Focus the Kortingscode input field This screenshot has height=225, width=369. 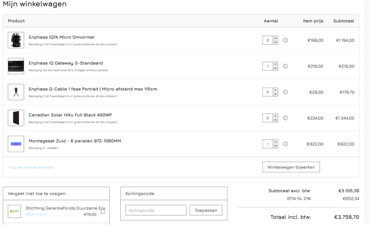pos(155,210)
